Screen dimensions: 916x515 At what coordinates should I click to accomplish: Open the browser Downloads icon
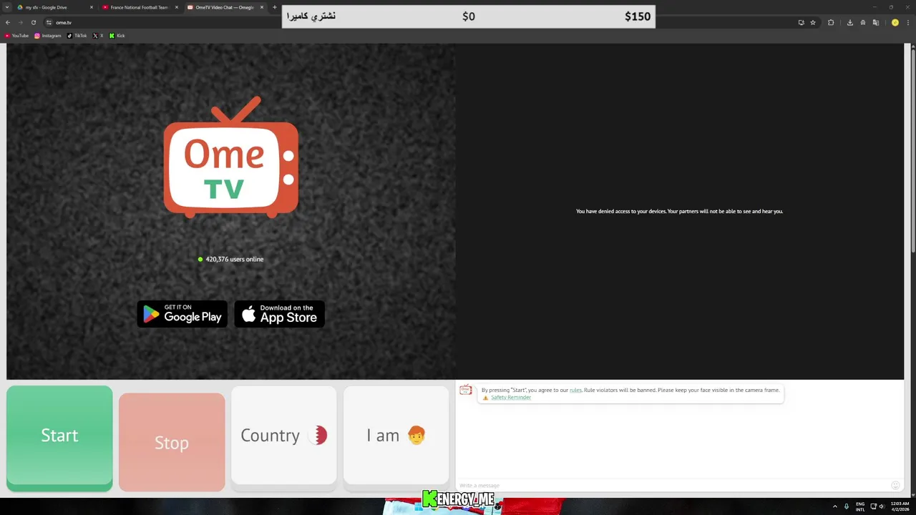pos(850,22)
